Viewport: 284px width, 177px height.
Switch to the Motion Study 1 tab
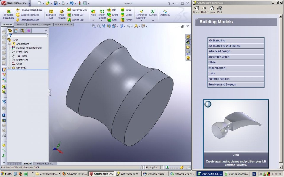pos(45,163)
